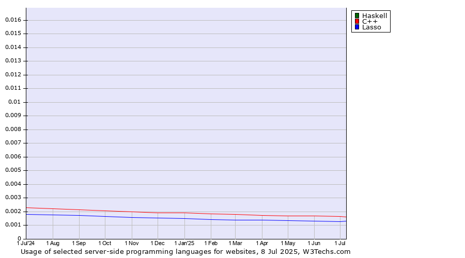This screenshot has width=465, height=258.
Task: Click the 1 Sep x-axis label
Action: click(x=79, y=243)
